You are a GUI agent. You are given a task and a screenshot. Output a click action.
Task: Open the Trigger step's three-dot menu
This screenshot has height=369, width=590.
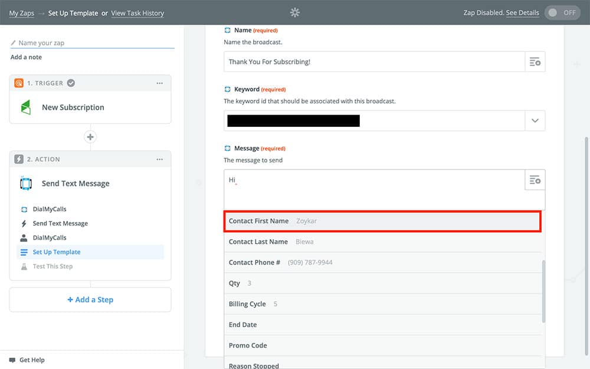coord(160,83)
